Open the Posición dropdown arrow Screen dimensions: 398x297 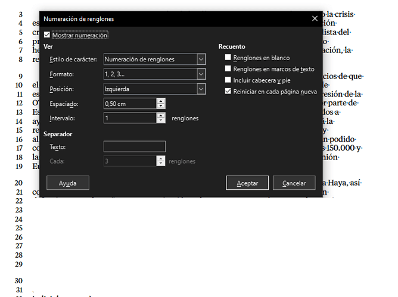coord(201,89)
